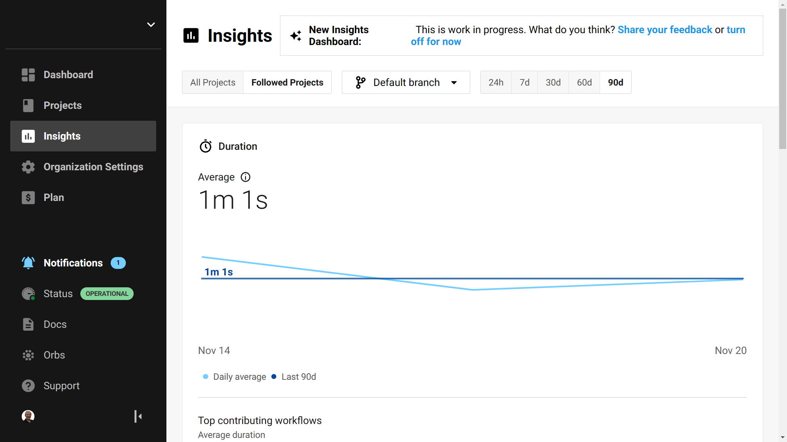Click the Duration clock icon
Screen dimensions: 787x442
(x=207, y=146)
